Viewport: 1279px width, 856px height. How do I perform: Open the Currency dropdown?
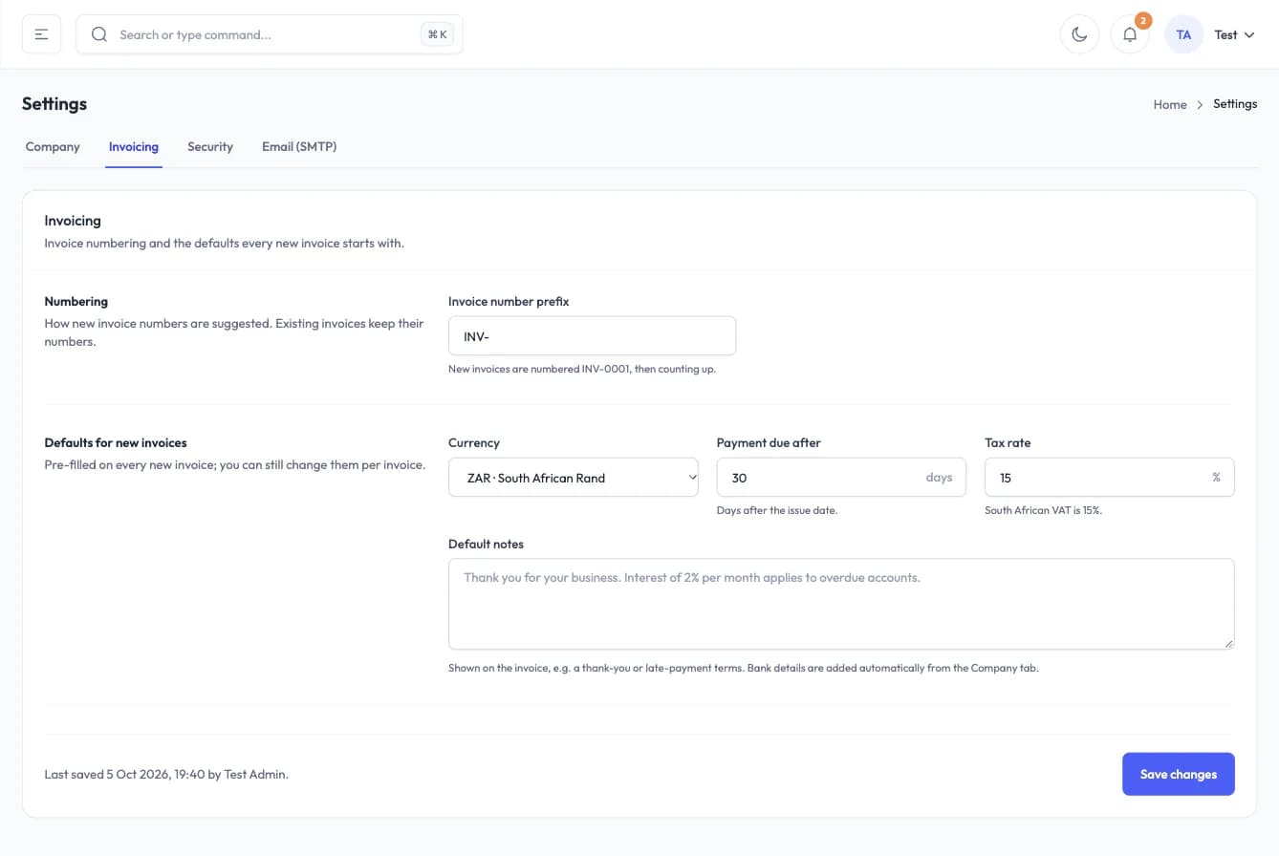pyautogui.click(x=574, y=478)
